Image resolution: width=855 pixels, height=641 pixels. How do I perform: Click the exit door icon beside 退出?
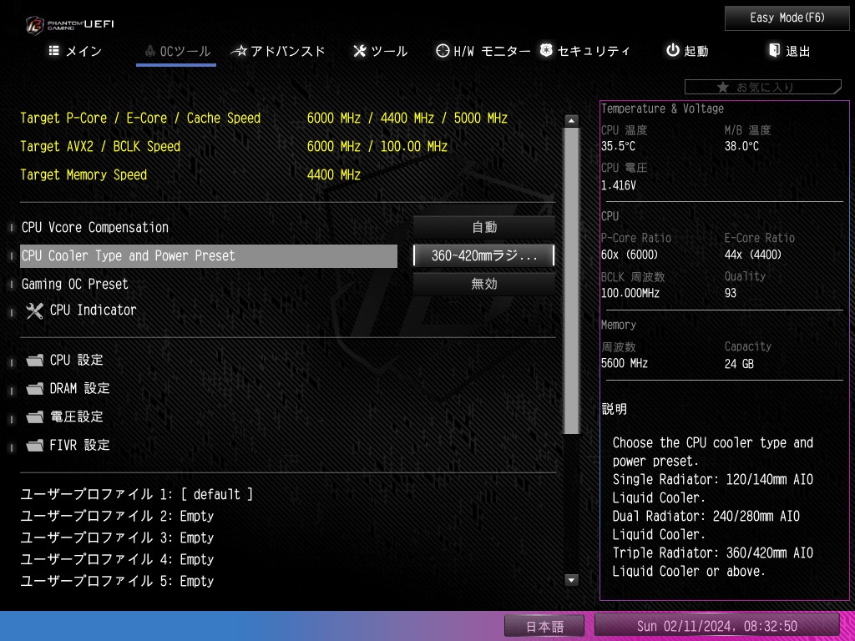(x=774, y=51)
